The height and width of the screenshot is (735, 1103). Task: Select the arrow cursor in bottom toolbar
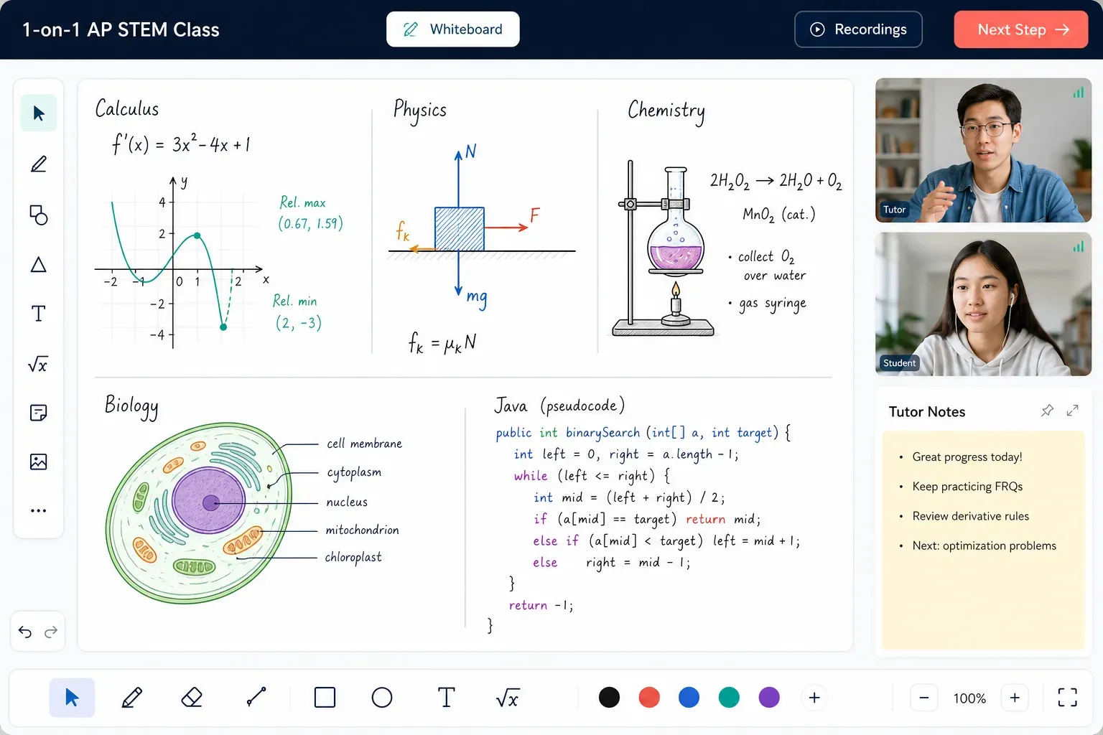point(72,698)
